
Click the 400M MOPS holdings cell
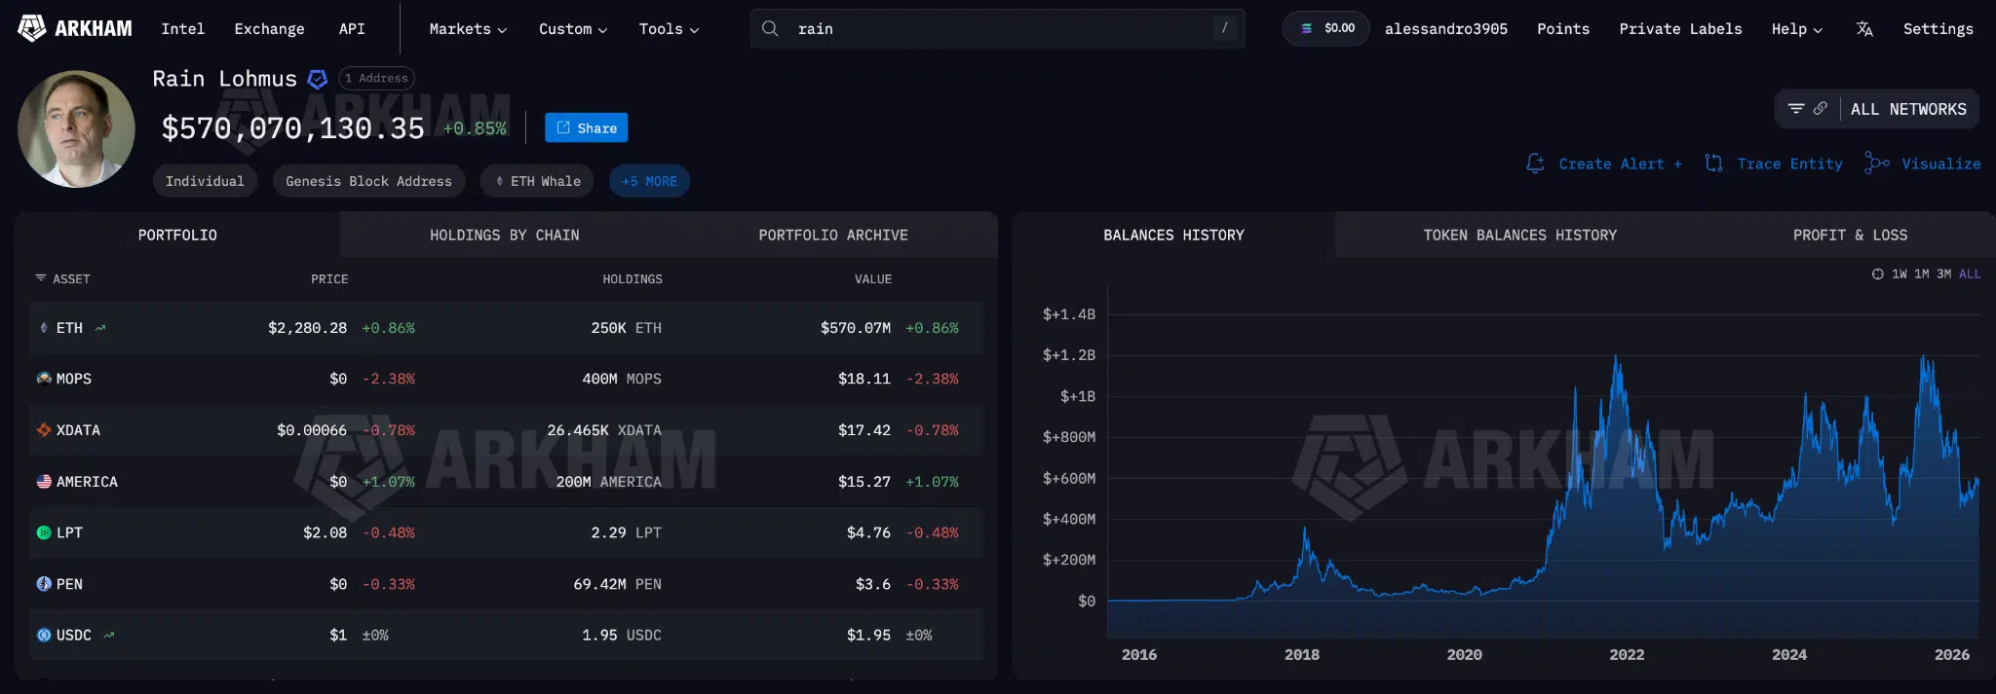(622, 379)
